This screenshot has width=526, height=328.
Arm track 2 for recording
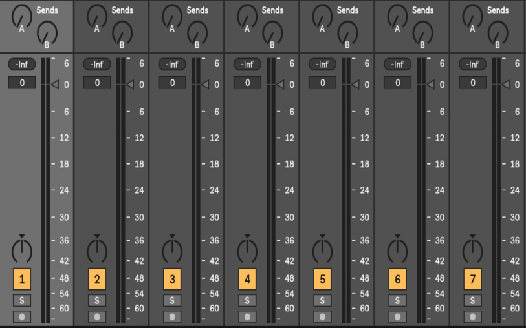[x=97, y=317]
